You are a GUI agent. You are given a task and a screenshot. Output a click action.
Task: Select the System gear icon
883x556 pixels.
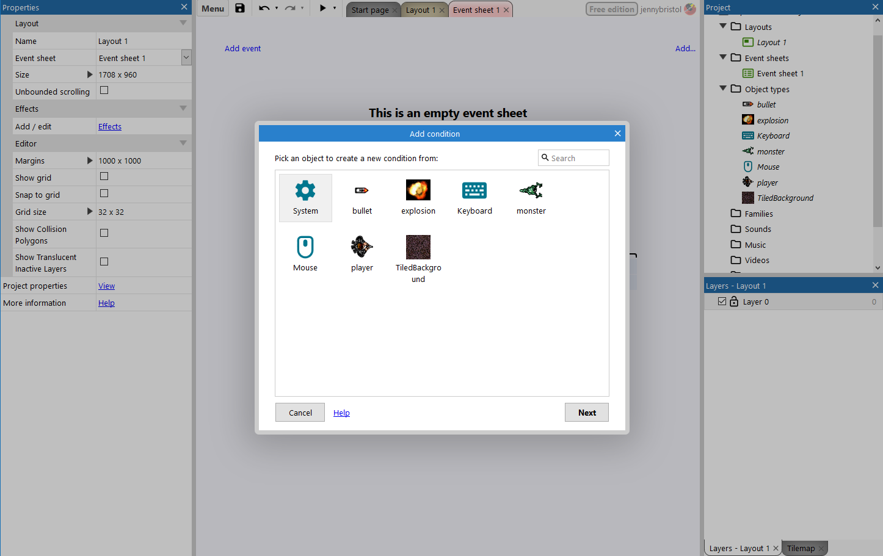coord(305,191)
